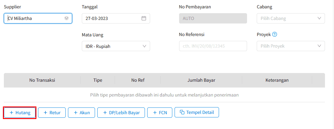Click the No Transaksi column header
This screenshot has height=129, width=334.
(x=42, y=80)
